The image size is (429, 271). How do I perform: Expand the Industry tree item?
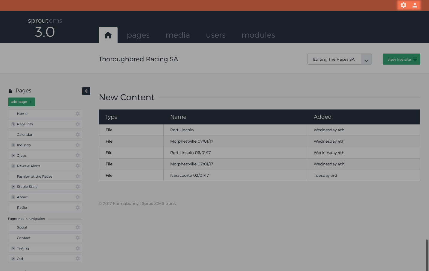pyautogui.click(x=13, y=145)
